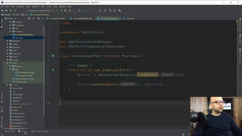This screenshot has width=242, height=136.
Task: Run it_can_find_profit test via gutter arrow
Action: click(x=53, y=70)
